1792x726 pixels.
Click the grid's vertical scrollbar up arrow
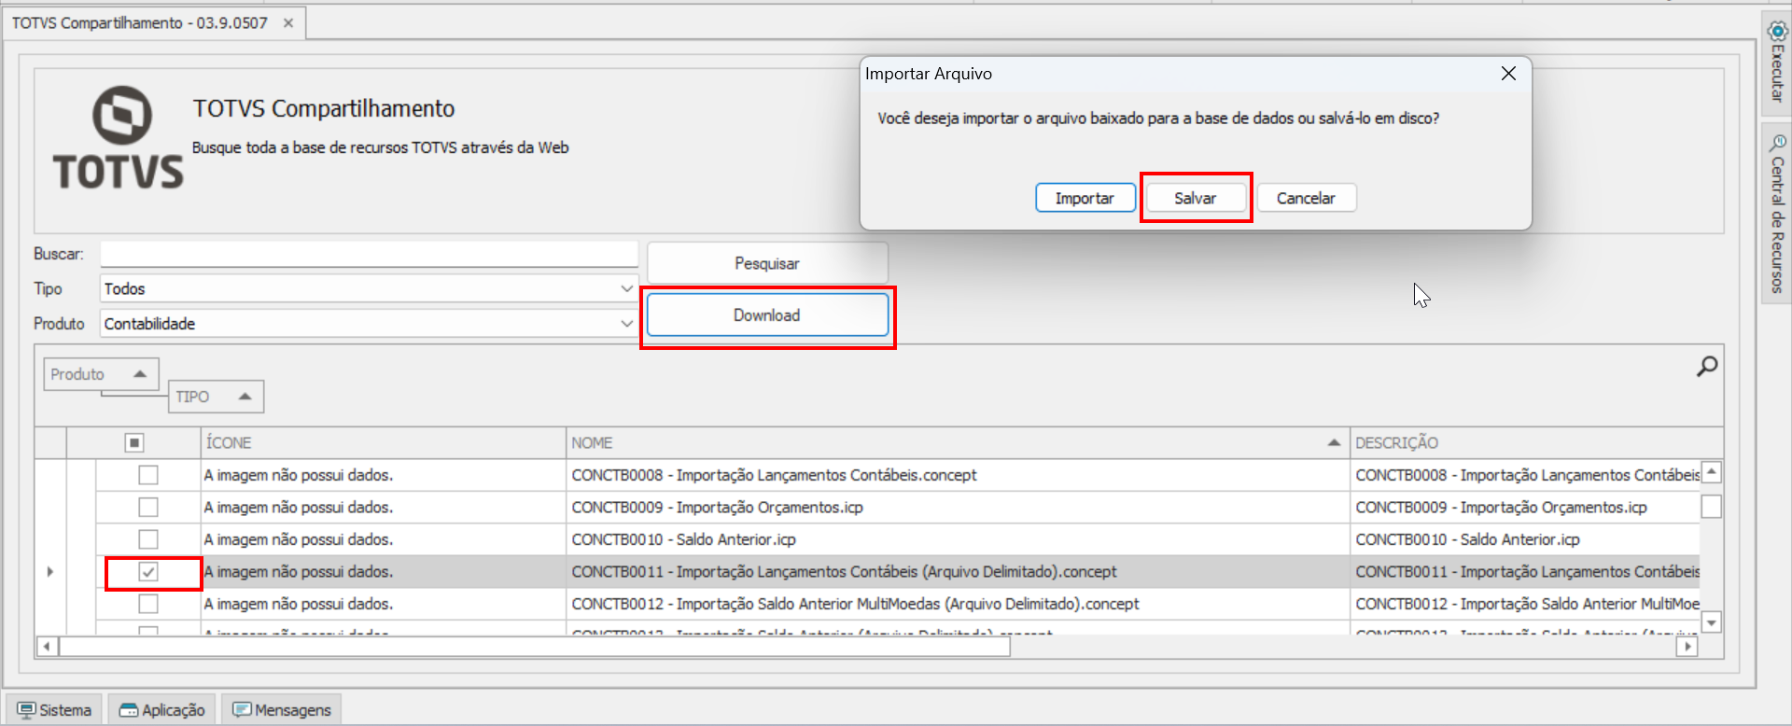coord(1712,471)
